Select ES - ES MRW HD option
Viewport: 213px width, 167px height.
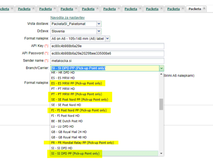tap(104, 78)
